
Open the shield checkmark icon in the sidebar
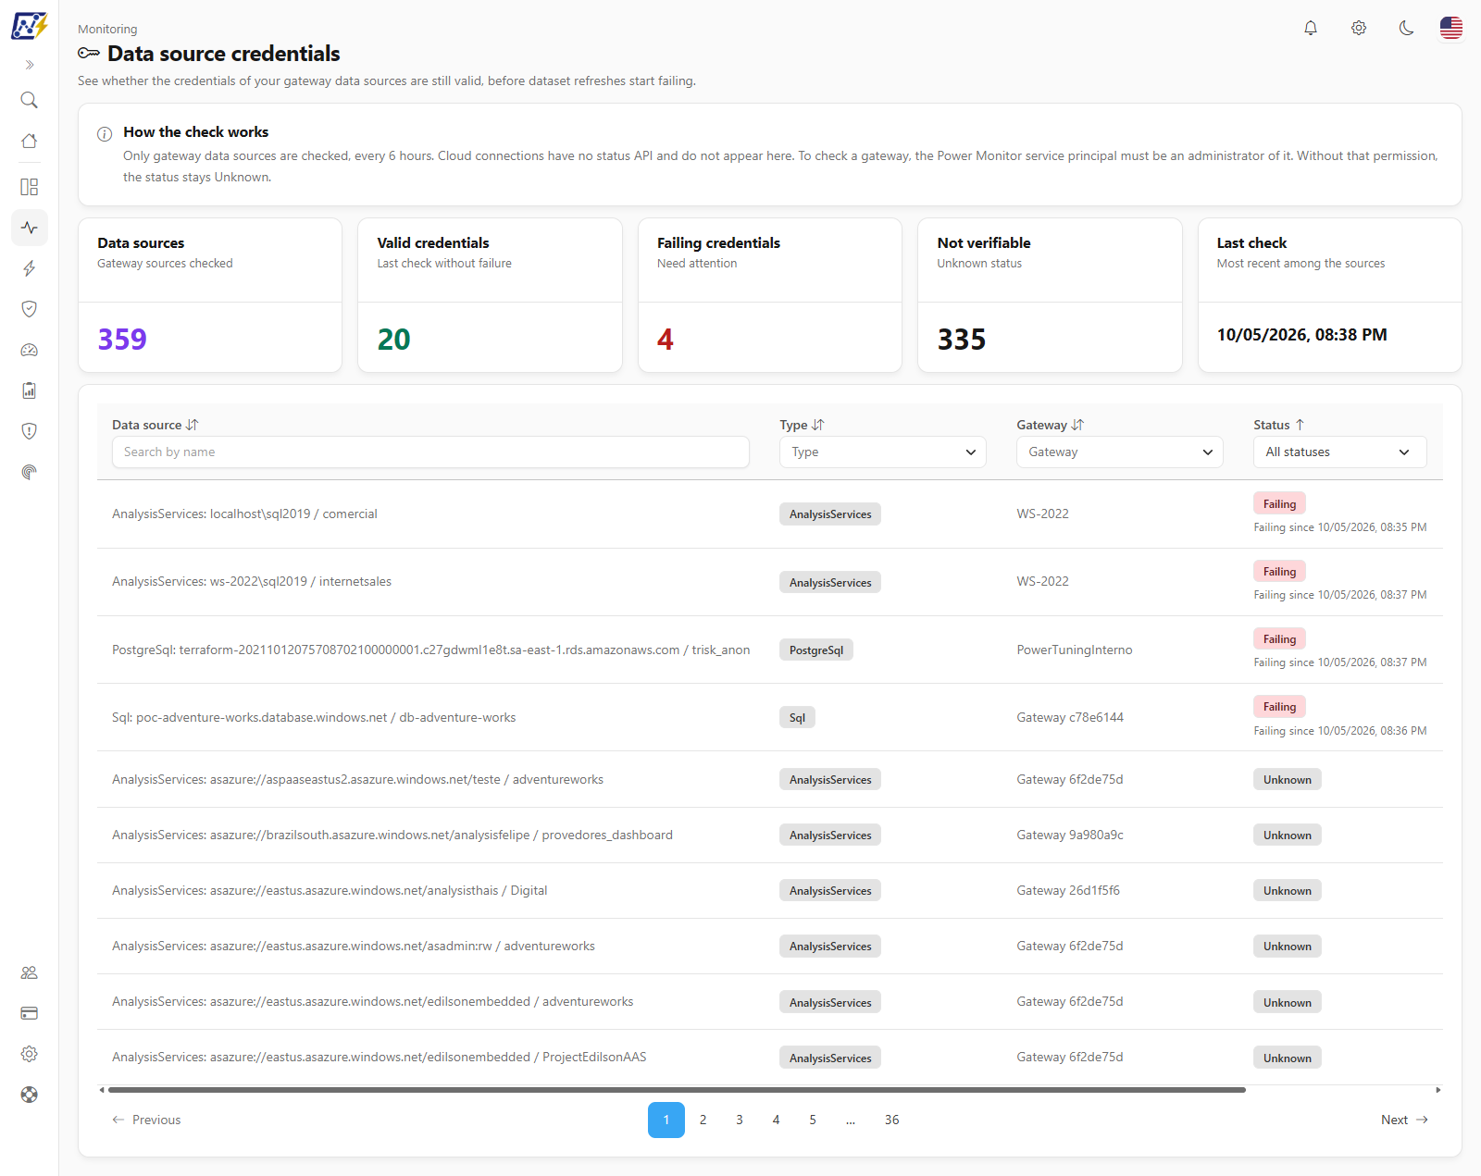point(30,309)
